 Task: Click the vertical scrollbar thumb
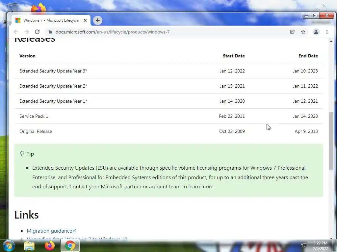pos(331,141)
